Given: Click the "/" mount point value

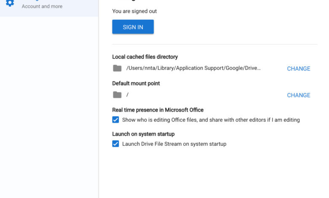Looking at the screenshot, I should click(x=127, y=95).
